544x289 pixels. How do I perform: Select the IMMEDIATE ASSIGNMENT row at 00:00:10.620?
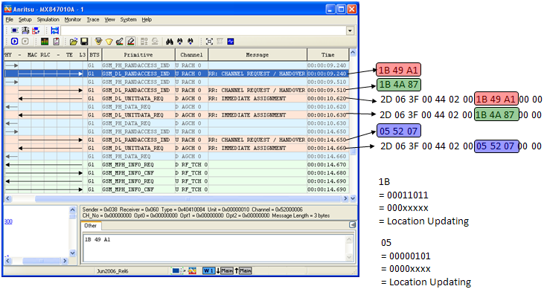(176, 98)
